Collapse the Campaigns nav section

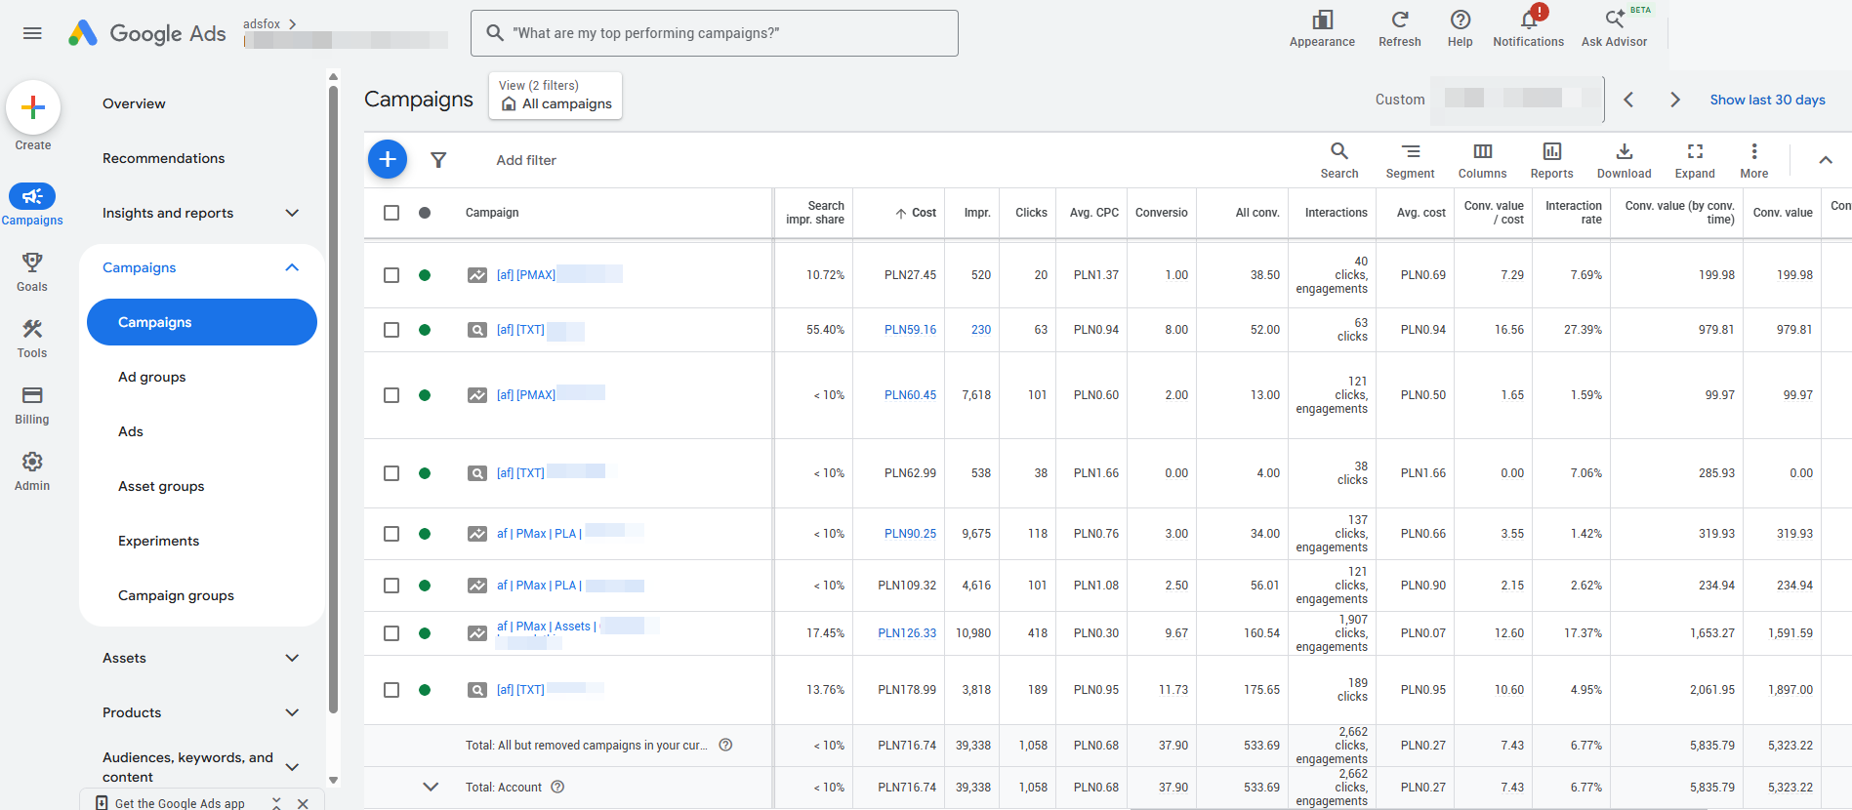(x=292, y=267)
